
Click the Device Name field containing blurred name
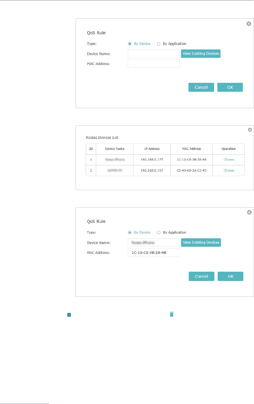154,243
